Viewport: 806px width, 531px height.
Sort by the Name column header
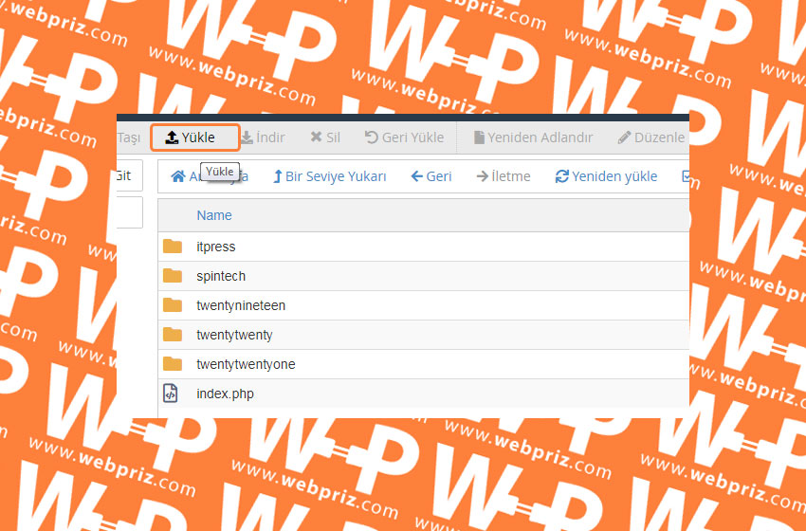(214, 215)
